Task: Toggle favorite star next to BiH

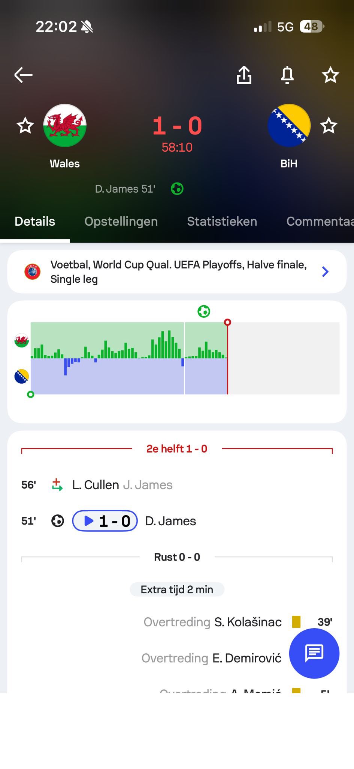Action: click(329, 125)
